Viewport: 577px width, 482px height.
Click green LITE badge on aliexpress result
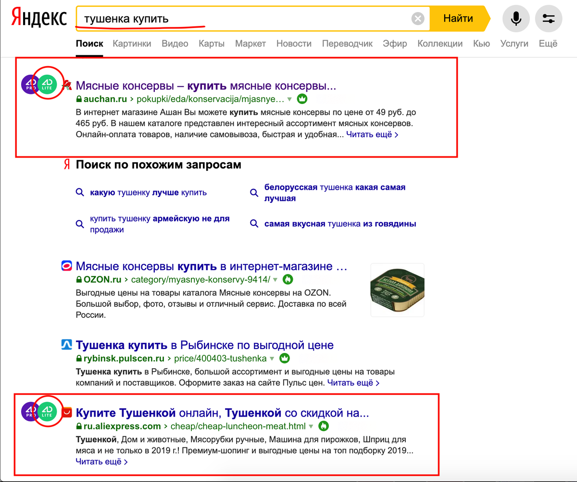coord(47,412)
